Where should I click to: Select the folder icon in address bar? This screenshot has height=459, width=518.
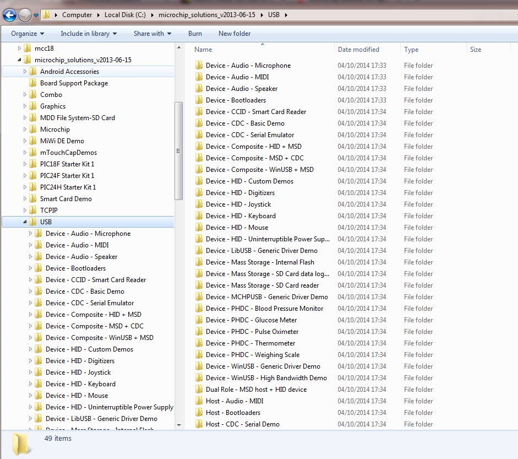(x=46, y=14)
